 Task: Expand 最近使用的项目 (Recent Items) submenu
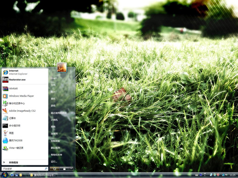pyautogui.click(x=62, y=113)
